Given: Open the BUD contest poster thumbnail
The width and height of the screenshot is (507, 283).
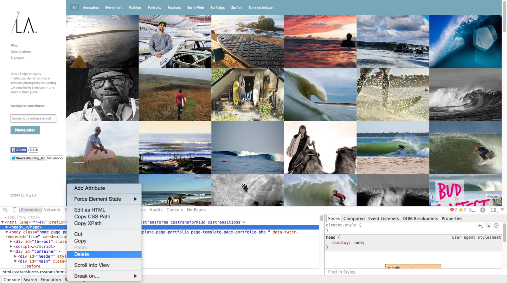Looking at the screenshot, I should point(465,190).
